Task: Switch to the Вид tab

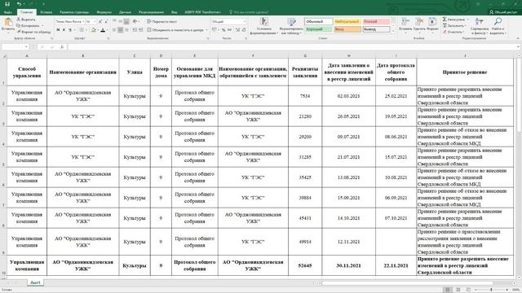Action: tap(174, 12)
